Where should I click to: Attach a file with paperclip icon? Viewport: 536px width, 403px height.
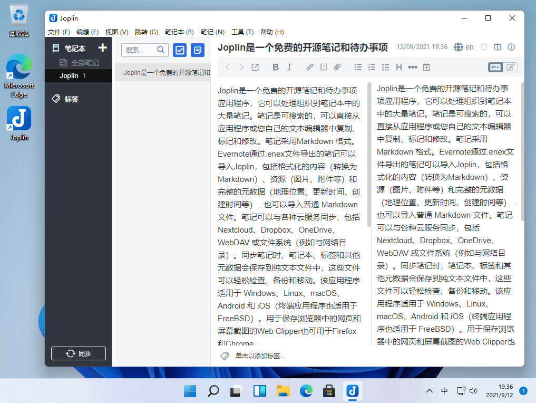point(337,67)
